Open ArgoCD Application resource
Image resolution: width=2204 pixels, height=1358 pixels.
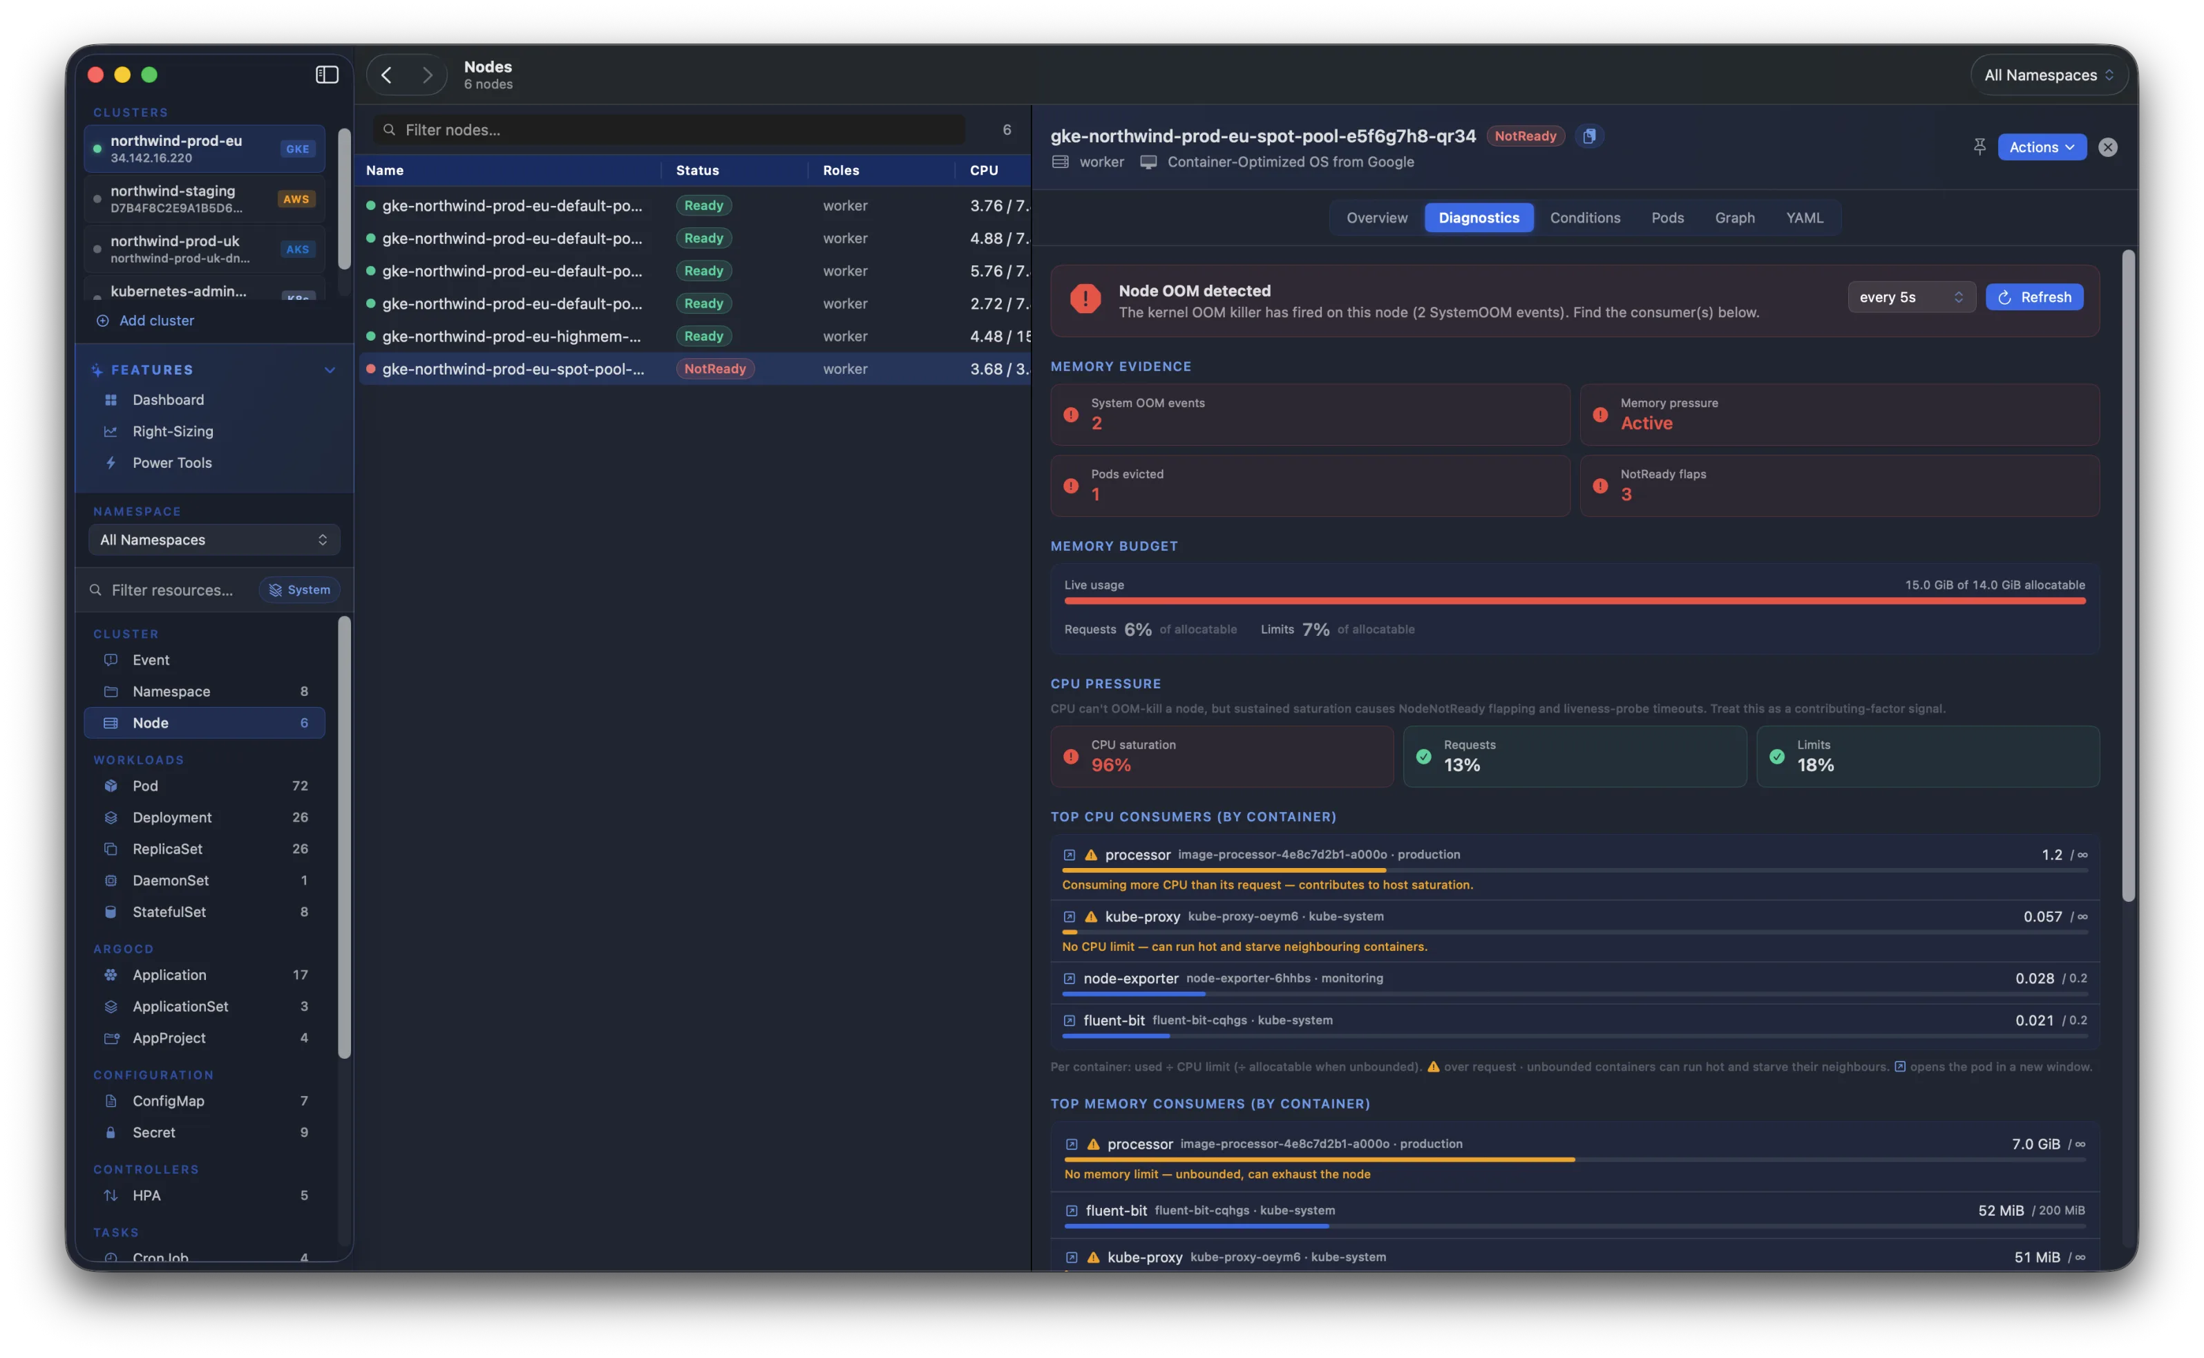click(x=205, y=974)
